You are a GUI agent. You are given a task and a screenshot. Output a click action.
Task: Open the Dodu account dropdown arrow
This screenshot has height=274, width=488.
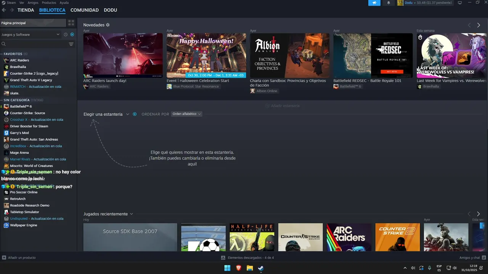(414, 3)
